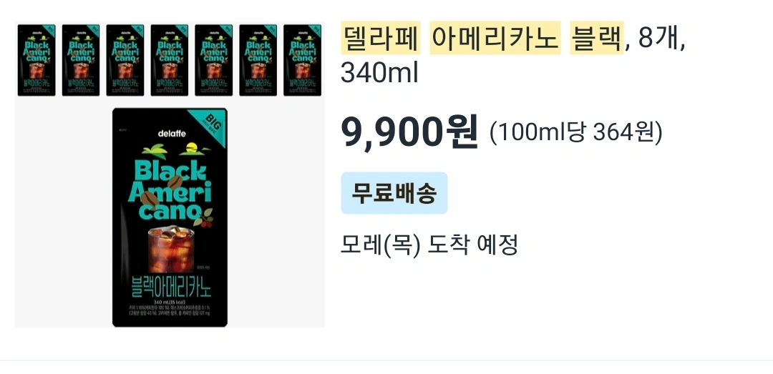Click the large Black Americano lettering
Image resolution: width=773 pixels, height=374 pixels.
point(169,190)
